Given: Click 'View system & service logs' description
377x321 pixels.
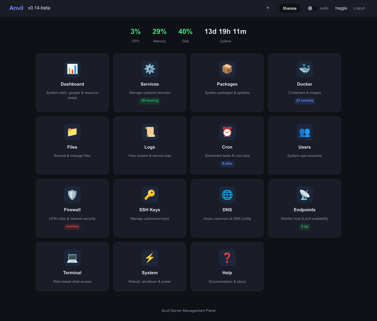Looking at the screenshot, I should click(149, 156).
